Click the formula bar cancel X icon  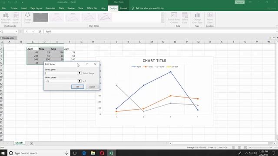click(x=26, y=32)
